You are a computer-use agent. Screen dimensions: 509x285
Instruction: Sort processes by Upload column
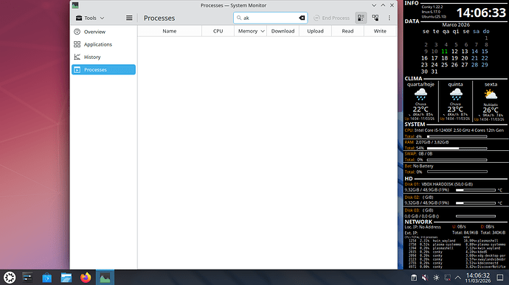click(x=315, y=31)
